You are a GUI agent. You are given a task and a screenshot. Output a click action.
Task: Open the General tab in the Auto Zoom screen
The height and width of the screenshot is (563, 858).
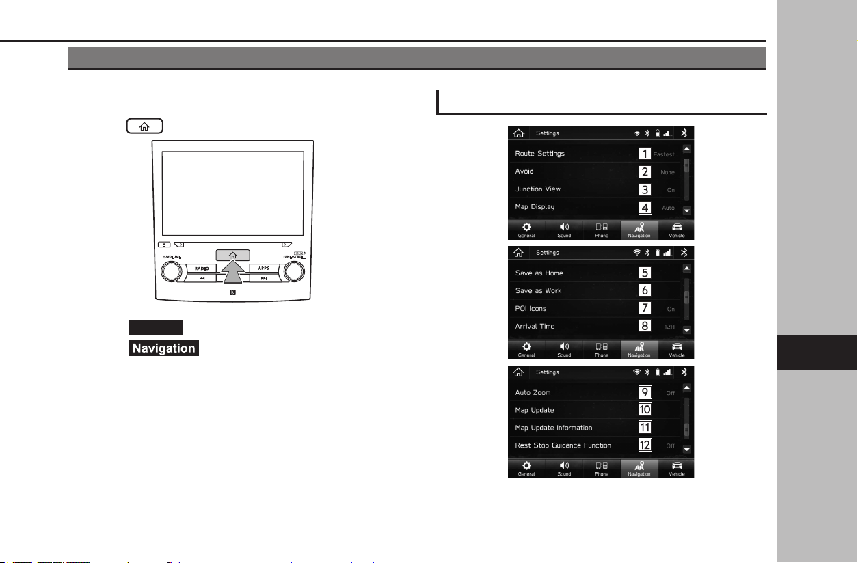pos(526,469)
